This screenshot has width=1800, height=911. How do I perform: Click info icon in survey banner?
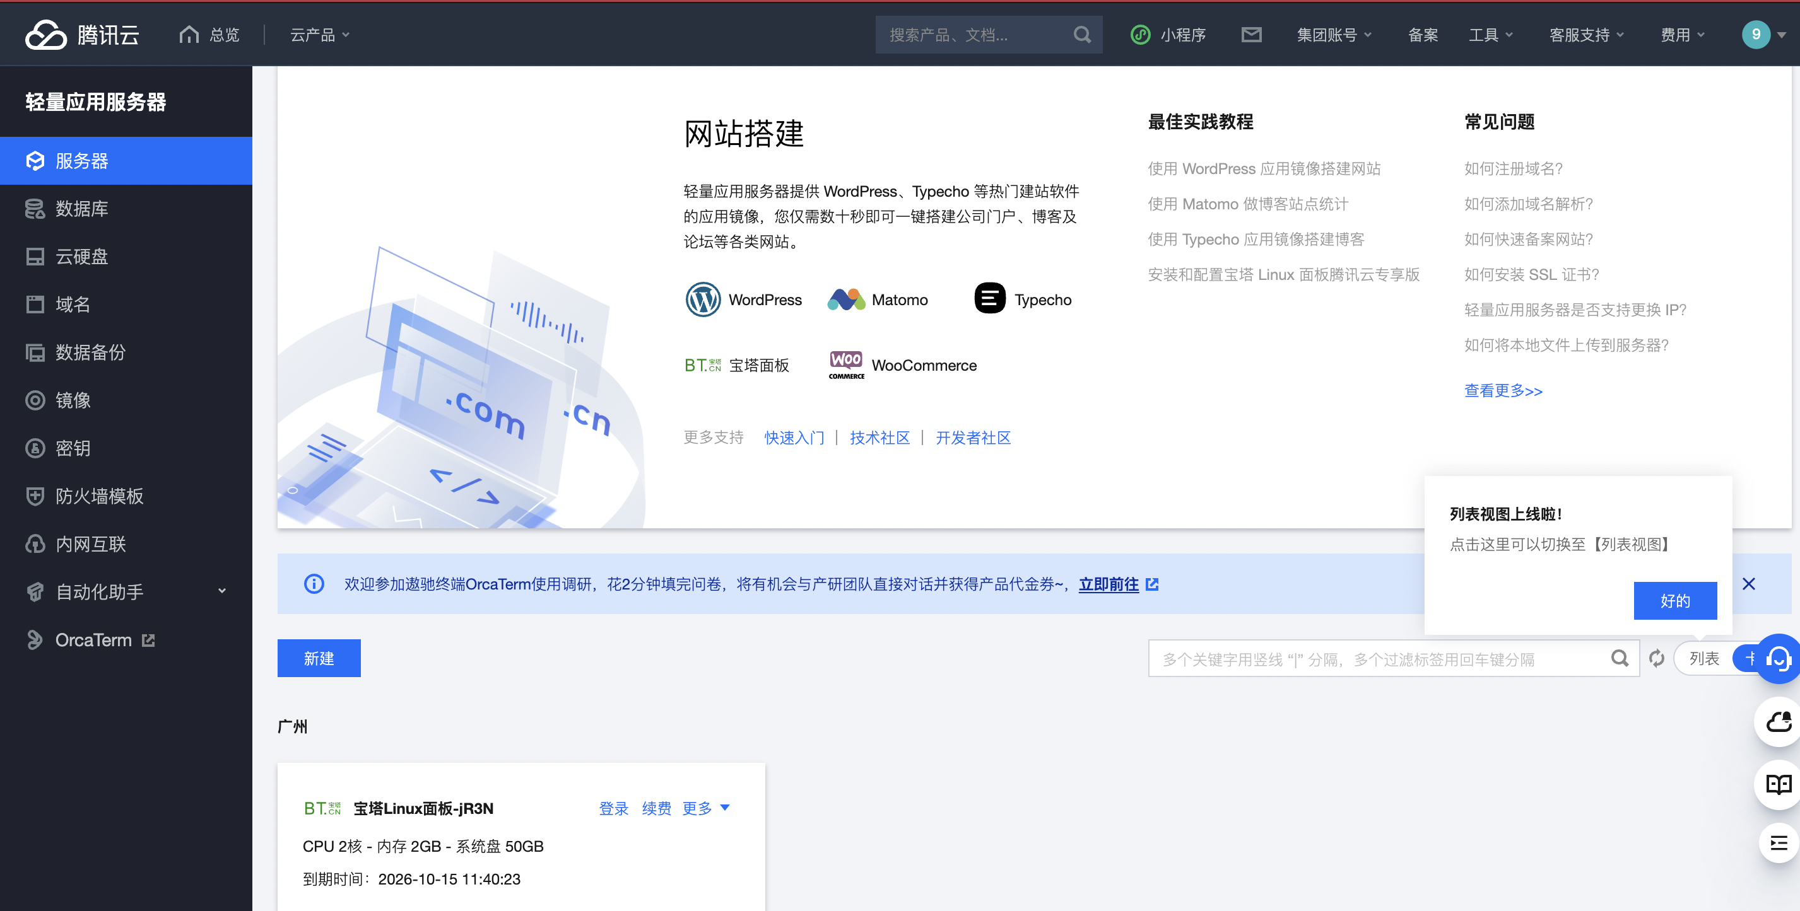coord(314,584)
